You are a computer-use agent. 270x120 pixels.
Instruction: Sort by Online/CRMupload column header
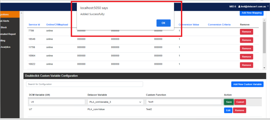coord(57,25)
